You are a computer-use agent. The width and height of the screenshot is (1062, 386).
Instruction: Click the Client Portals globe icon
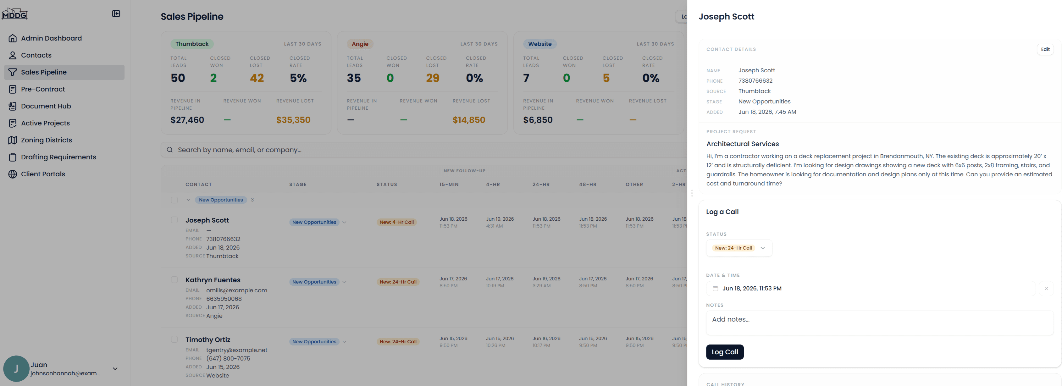[13, 174]
